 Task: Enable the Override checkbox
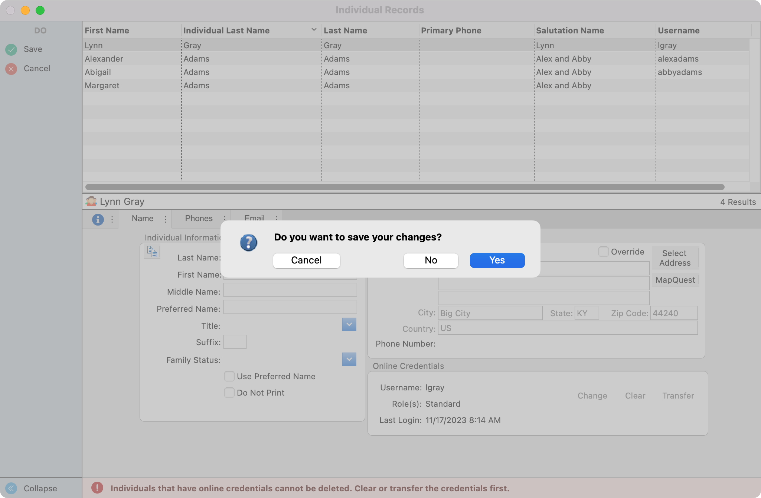[x=604, y=252]
